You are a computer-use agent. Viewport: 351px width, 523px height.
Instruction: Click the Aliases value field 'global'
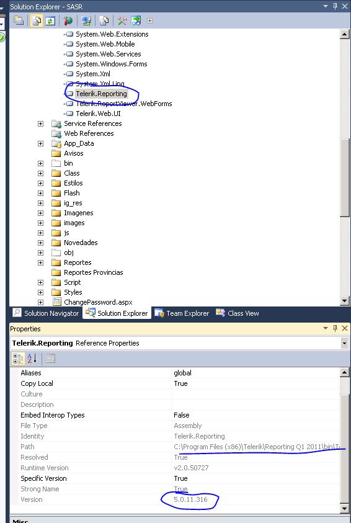click(255, 373)
